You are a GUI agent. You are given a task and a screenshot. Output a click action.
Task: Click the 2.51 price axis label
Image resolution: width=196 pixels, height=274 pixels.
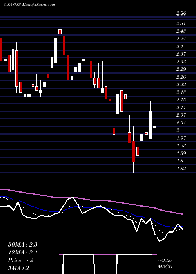181,23
